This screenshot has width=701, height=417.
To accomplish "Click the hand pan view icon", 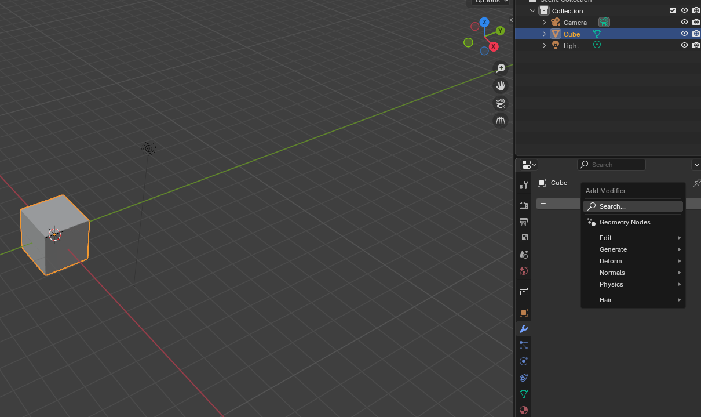I will point(501,86).
